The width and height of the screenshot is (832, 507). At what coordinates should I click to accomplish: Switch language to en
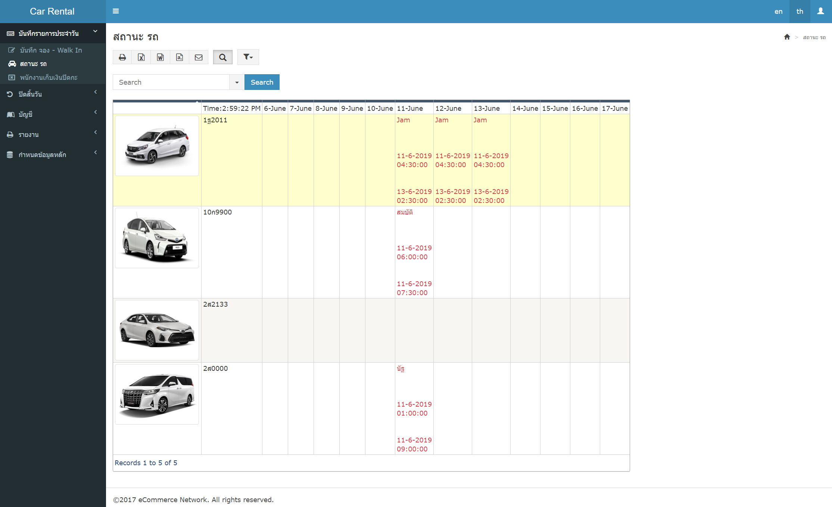point(778,12)
